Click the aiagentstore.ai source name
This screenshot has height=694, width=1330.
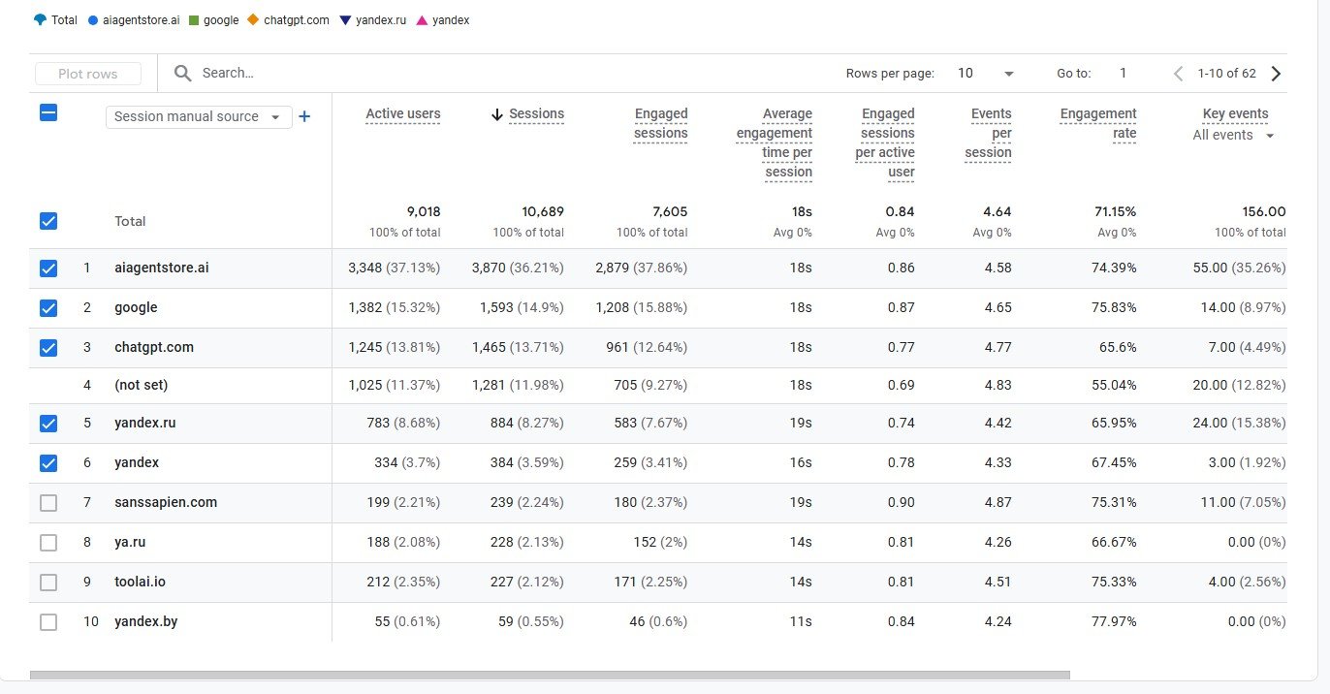tap(161, 268)
